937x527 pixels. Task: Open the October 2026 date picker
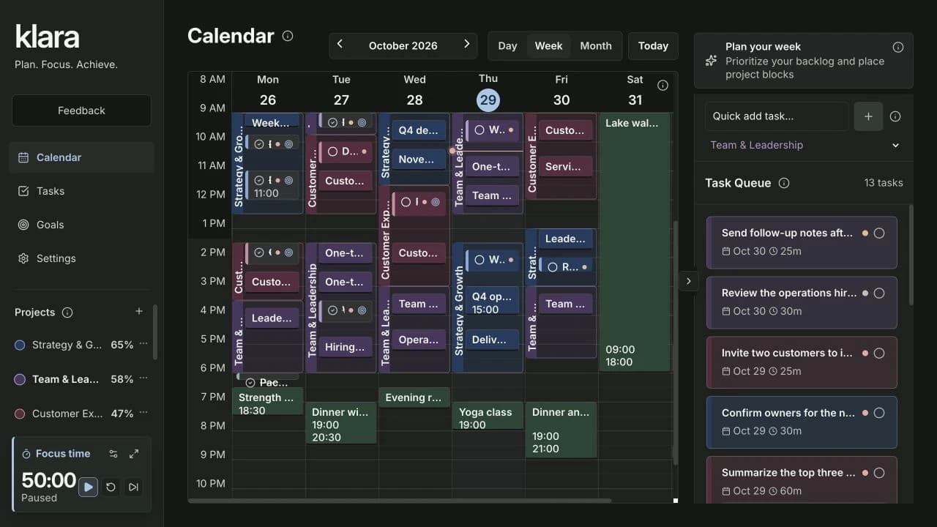pos(403,45)
